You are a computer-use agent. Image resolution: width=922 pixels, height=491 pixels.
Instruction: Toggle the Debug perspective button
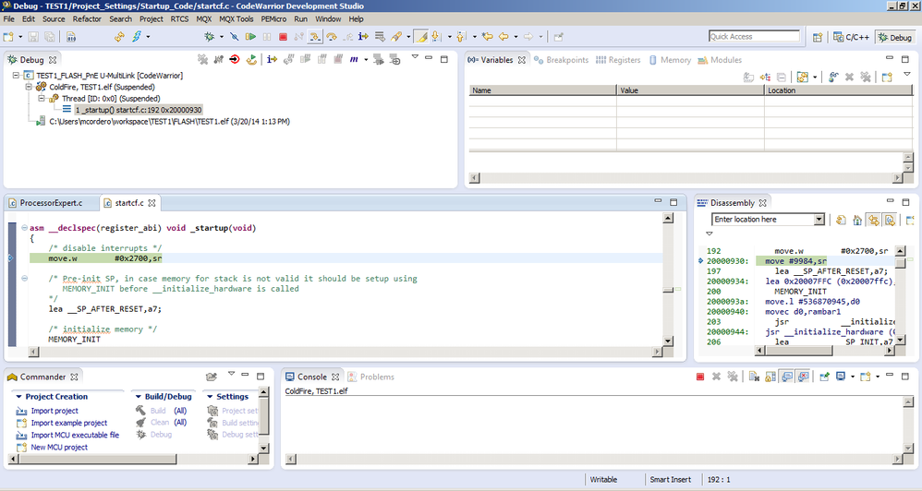point(894,37)
